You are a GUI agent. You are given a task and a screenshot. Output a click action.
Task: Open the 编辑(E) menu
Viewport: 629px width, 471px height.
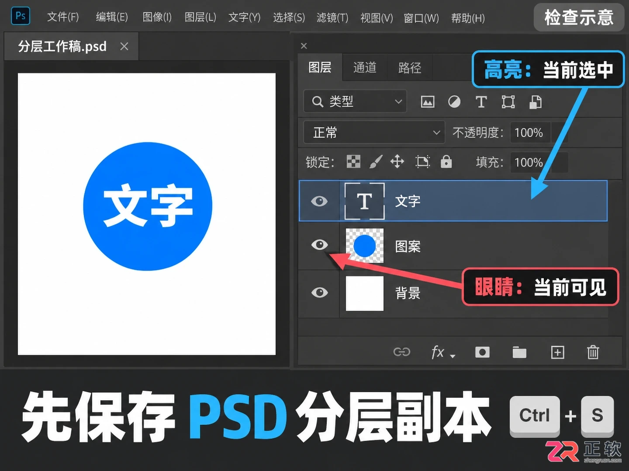click(112, 17)
